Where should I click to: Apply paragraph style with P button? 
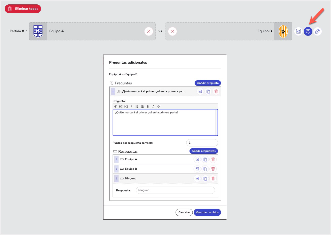pos(131,107)
